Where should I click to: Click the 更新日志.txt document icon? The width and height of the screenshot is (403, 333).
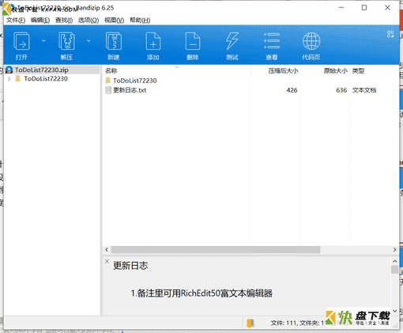(108, 90)
